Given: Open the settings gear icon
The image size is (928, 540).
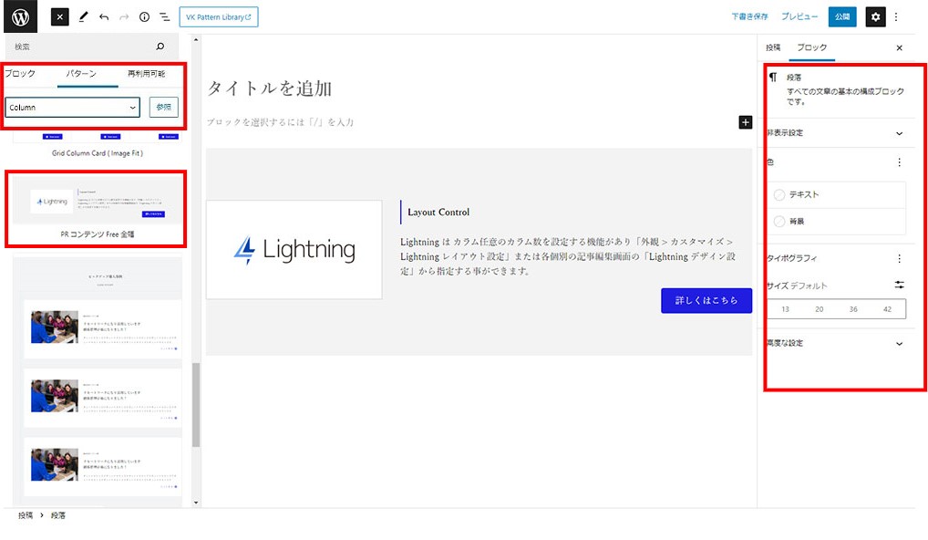Looking at the screenshot, I should click(875, 16).
